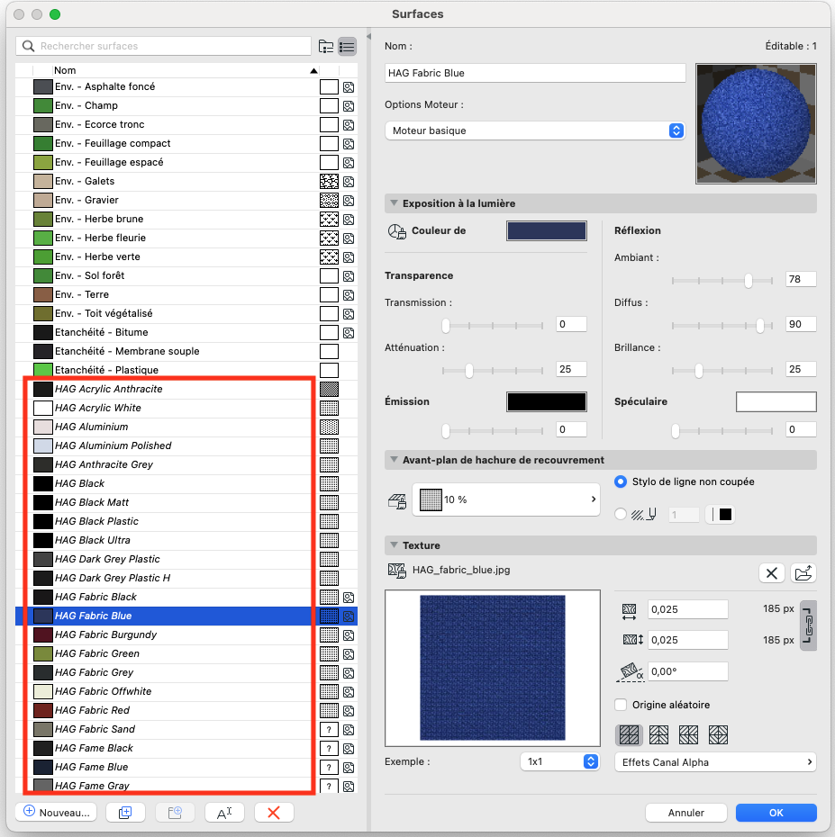Click the cover fill hatch icon
The width and height of the screenshot is (835, 837).
click(x=397, y=501)
